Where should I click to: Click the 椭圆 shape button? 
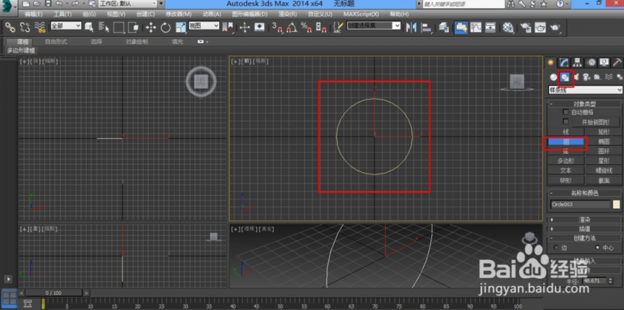tap(604, 142)
